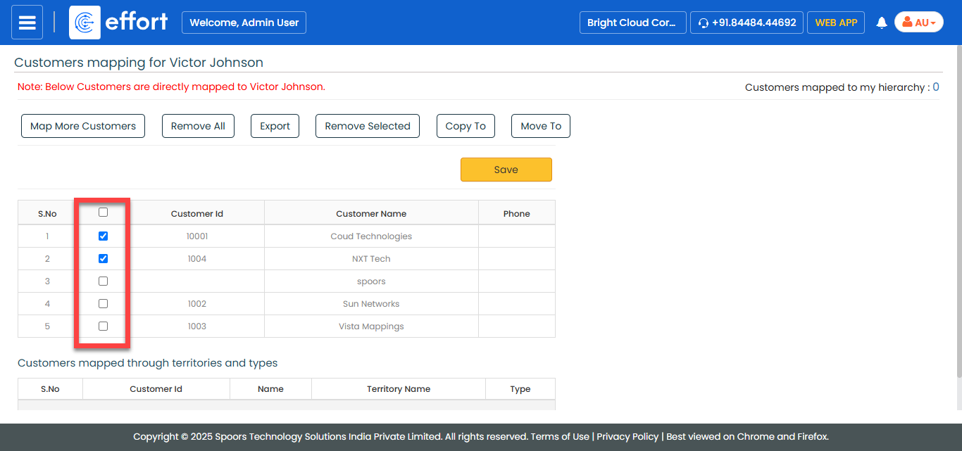Toggle the select-all customers header checkbox

pyautogui.click(x=104, y=212)
